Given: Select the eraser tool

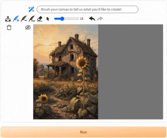Looking at the screenshot, I should (x=40, y=19).
